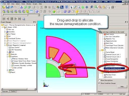Uncheck the Show Condition Groups checkbox
This screenshot has width=129, height=96.
(99, 83)
